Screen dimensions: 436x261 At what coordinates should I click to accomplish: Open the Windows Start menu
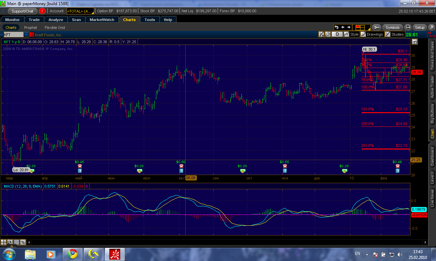point(9,254)
